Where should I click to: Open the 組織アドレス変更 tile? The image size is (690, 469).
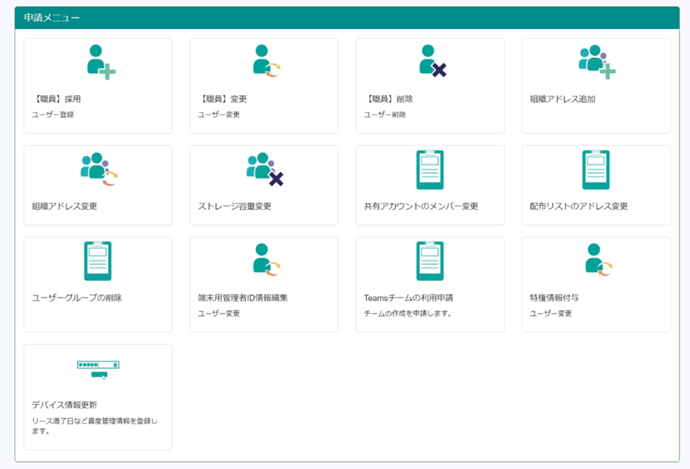98,185
